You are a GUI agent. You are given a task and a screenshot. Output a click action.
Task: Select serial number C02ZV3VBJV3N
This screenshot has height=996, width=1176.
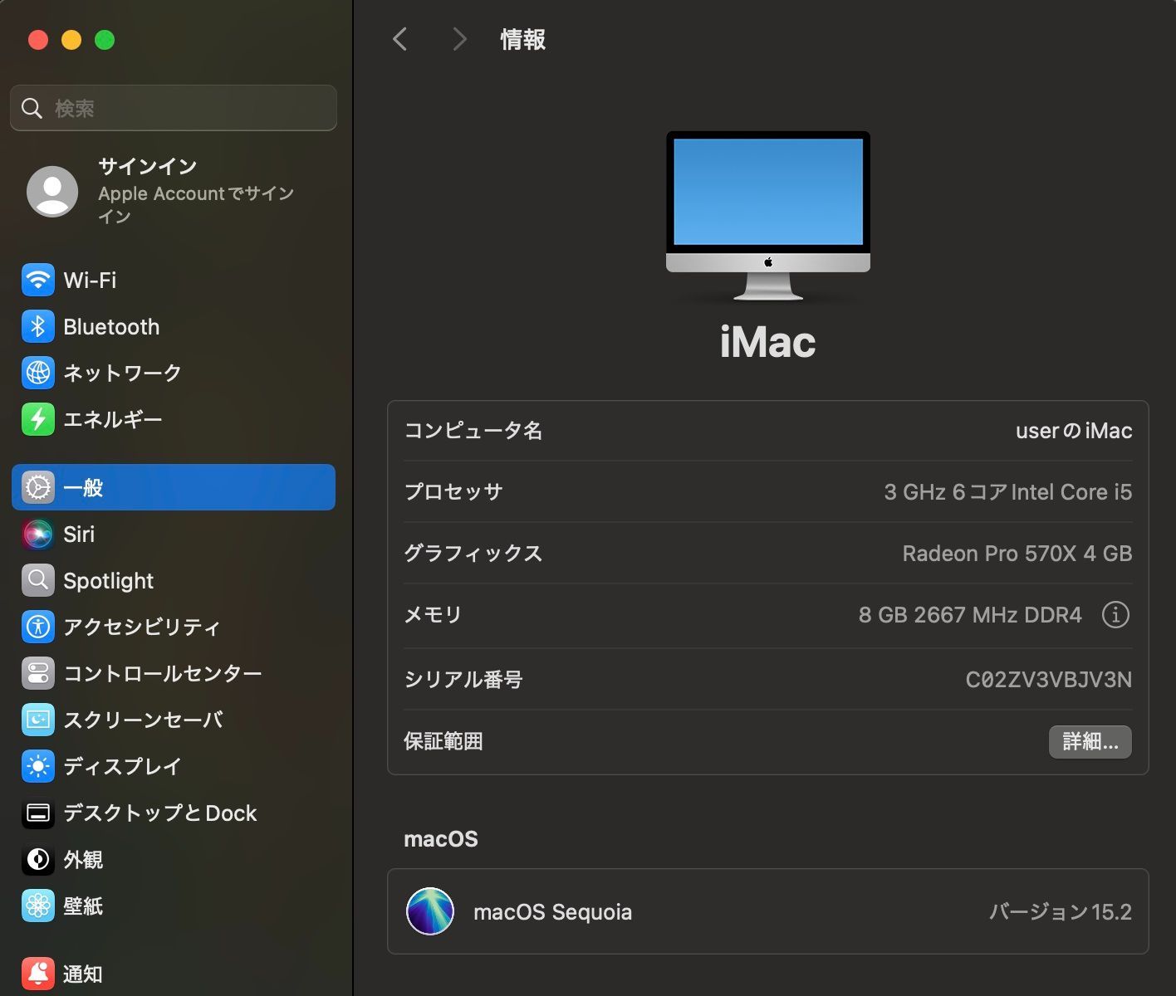point(1049,680)
